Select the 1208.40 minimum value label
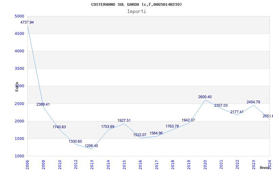 [91, 146]
